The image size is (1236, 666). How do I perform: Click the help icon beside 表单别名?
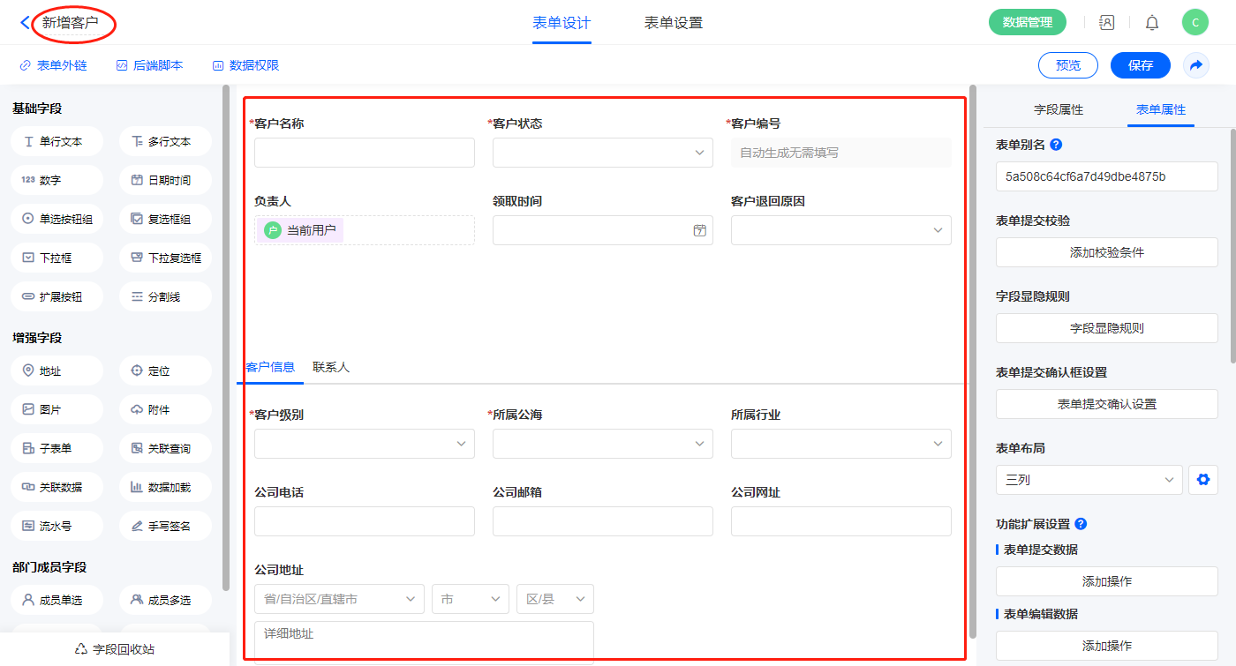(1056, 145)
